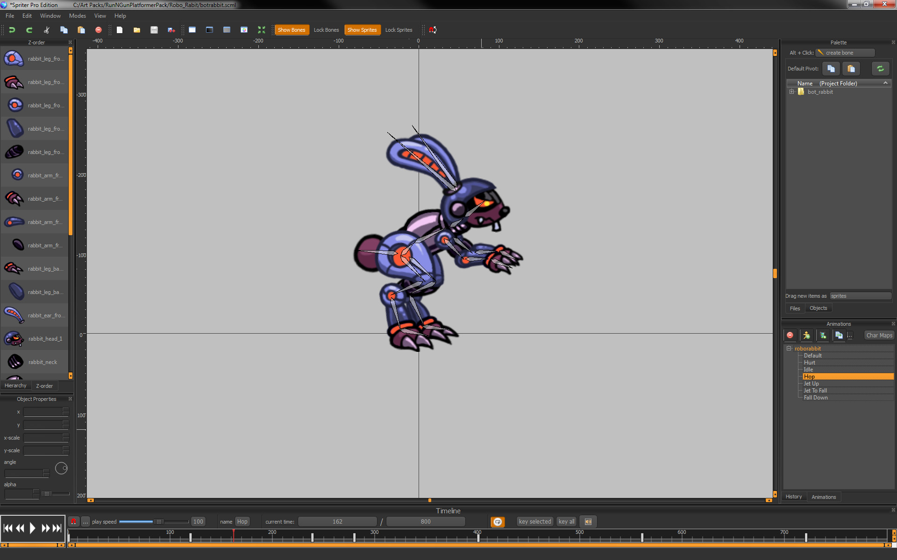The height and width of the screenshot is (560, 897).
Task: Duplicate the current animation
Action: (x=839, y=335)
